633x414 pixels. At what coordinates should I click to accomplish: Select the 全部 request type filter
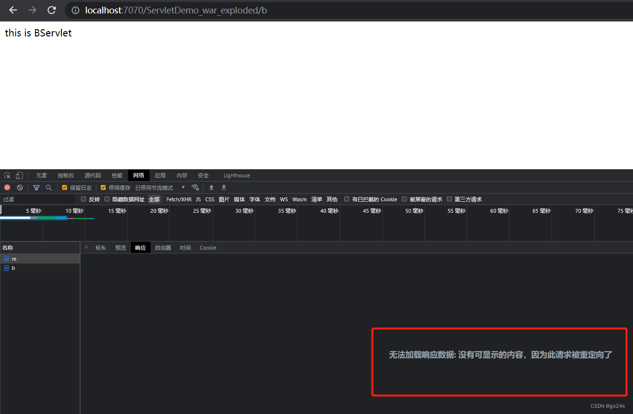pyautogui.click(x=154, y=199)
